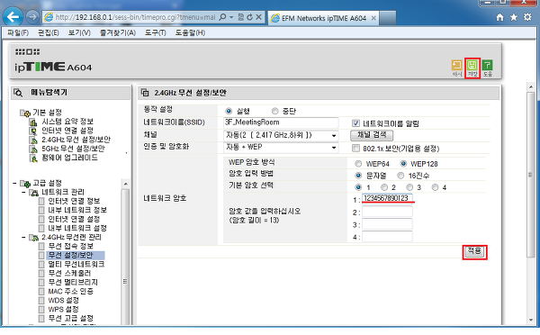This screenshot has width=540, height=335.
Task: Click the compatibility view icon in address bar
Action: pyautogui.click(x=241, y=17)
